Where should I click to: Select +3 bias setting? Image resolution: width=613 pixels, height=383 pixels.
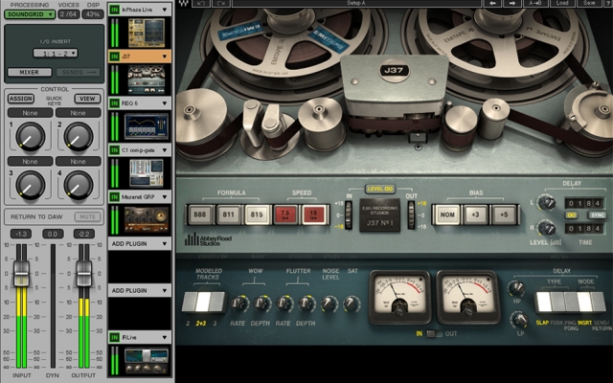point(475,214)
